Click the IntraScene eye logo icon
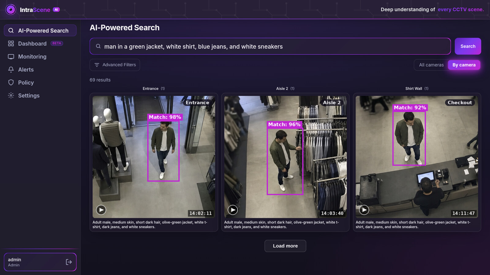 tap(11, 9)
